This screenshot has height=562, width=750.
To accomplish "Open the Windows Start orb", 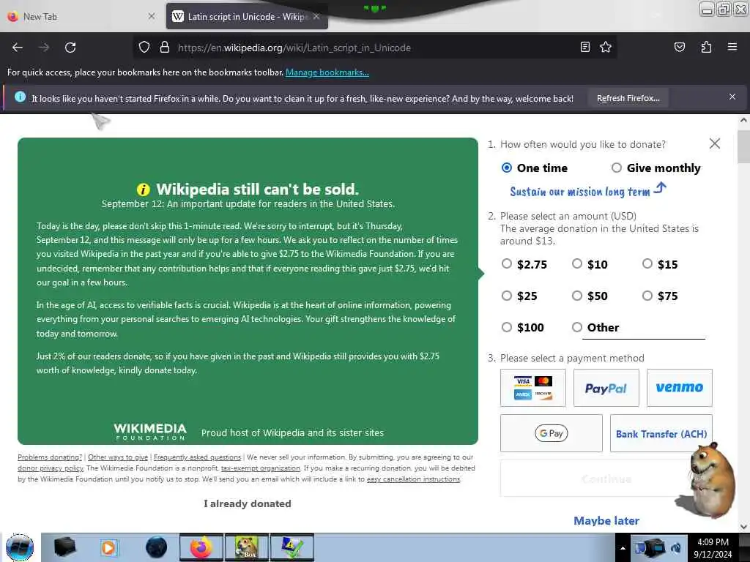I will [20, 547].
